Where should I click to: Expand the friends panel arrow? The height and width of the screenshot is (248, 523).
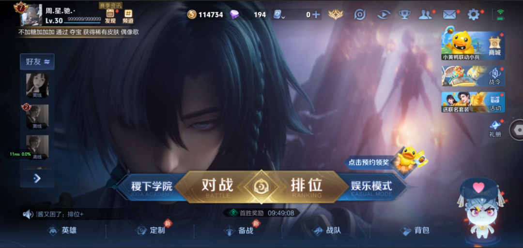(37, 178)
